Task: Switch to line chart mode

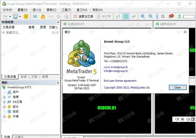Action: (x=134, y=16)
